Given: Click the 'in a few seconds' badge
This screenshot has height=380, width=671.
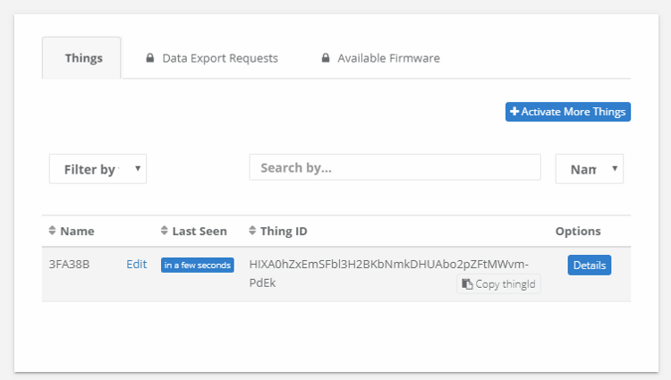Looking at the screenshot, I should tap(198, 265).
